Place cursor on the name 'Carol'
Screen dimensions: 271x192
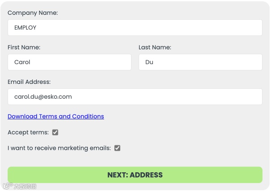(22, 62)
